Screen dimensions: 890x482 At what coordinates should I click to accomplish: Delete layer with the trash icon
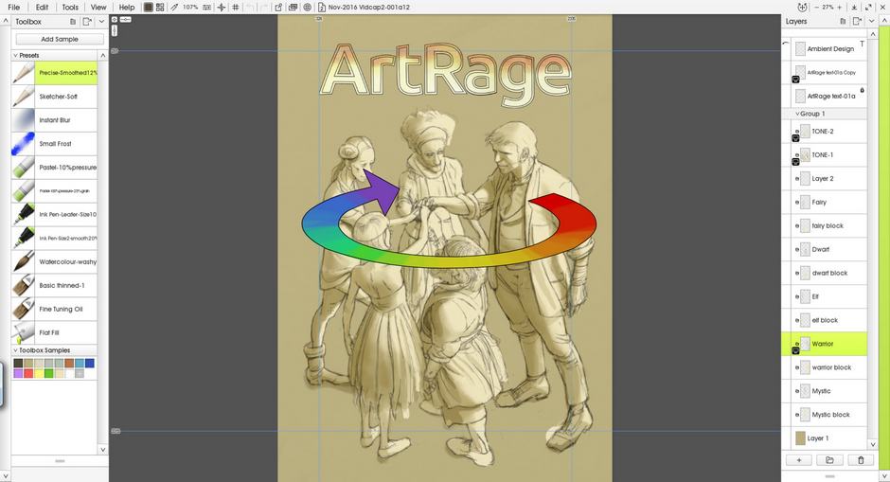click(861, 460)
